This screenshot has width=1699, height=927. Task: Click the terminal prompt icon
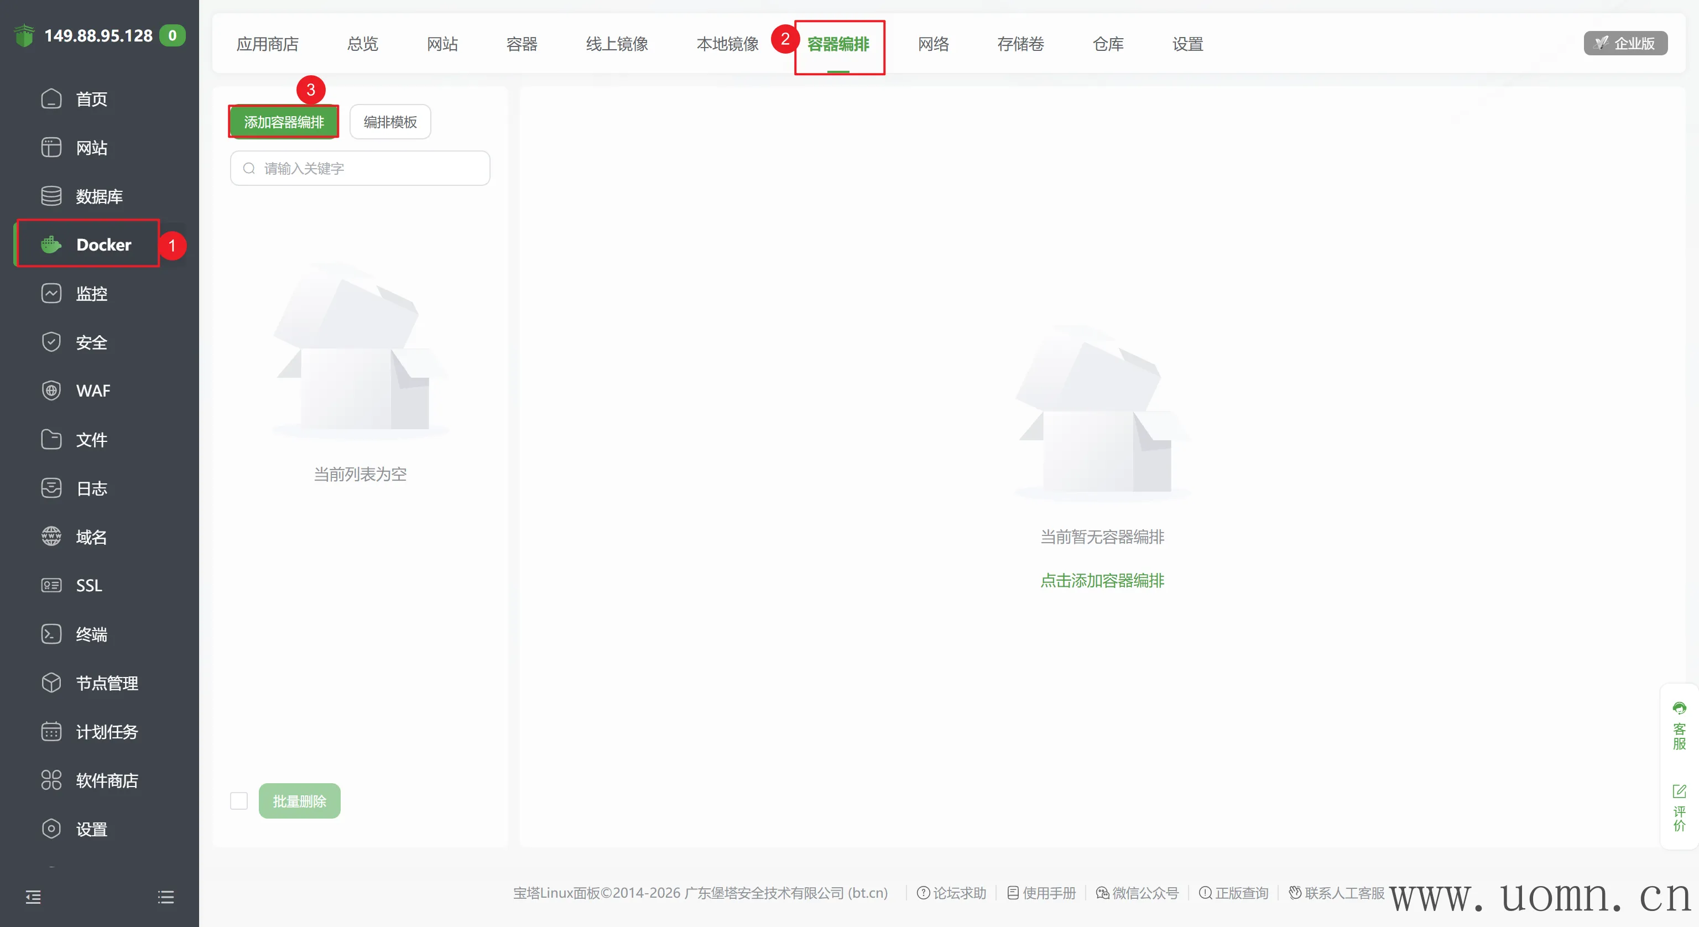pyautogui.click(x=51, y=634)
